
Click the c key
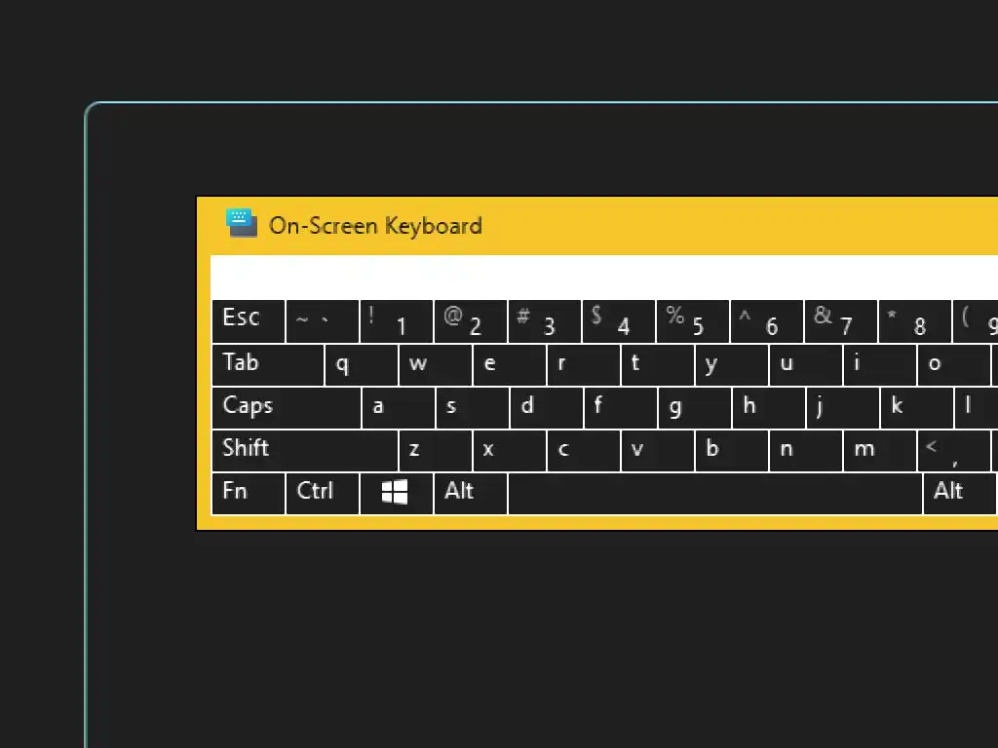point(584,451)
